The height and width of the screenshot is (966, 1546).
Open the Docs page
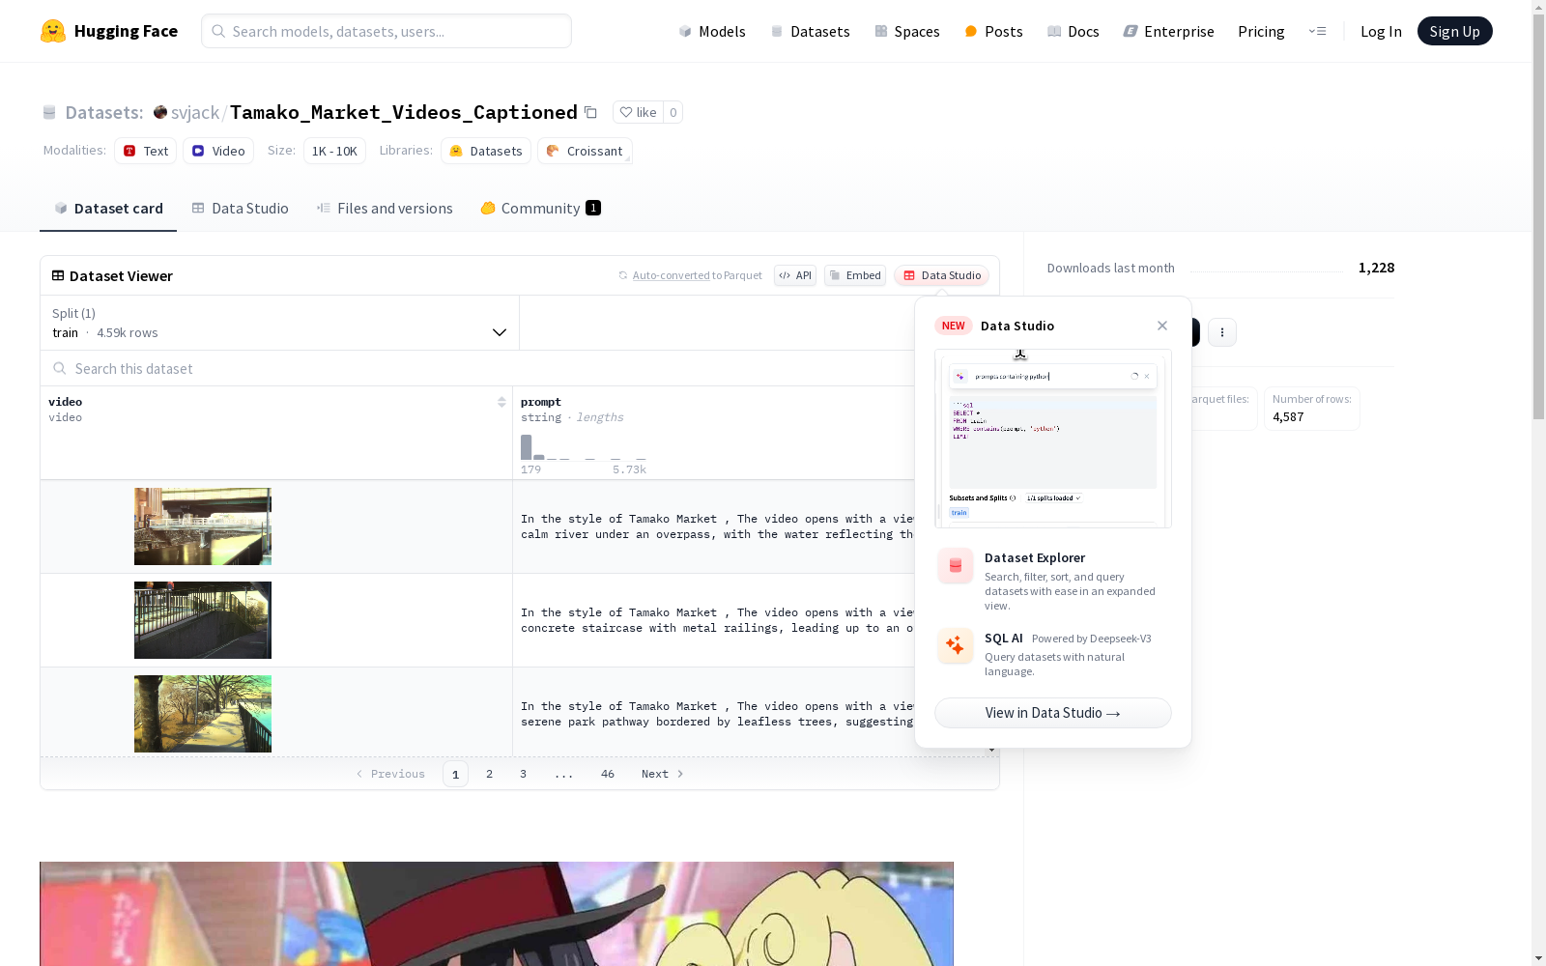(x=1073, y=31)
